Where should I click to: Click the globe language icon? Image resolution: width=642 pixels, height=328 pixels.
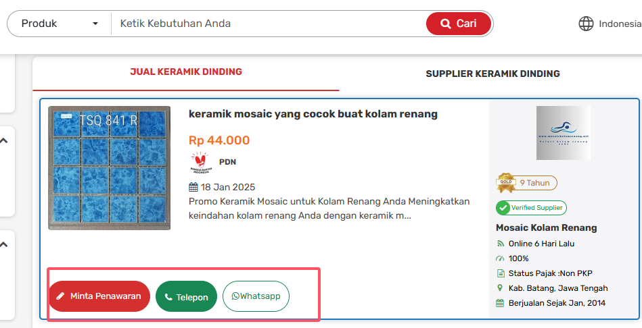pos(586,24)
